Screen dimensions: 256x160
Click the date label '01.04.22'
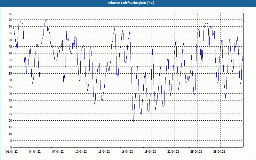[12, 152]
